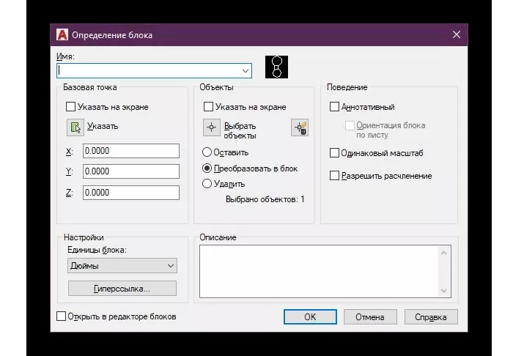This screenshot has height=356, width=513.
Task: Click description scrollbar up arrow
Action: 443,253
